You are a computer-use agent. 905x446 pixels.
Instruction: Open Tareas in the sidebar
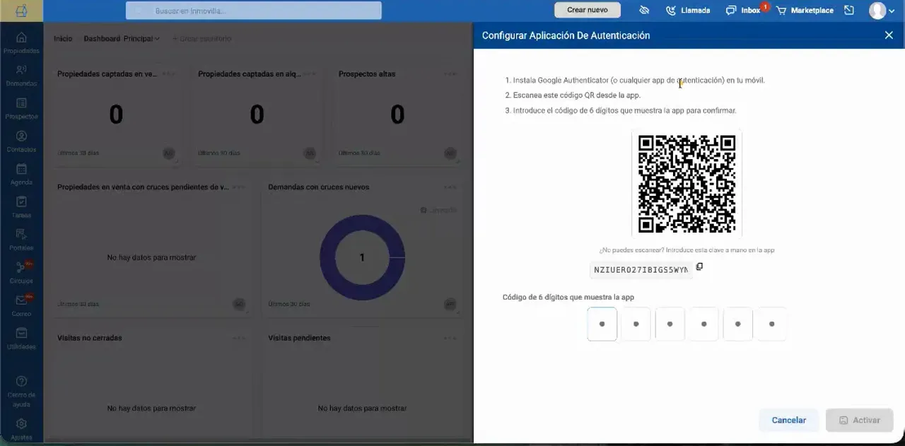(x=21, y=206)
